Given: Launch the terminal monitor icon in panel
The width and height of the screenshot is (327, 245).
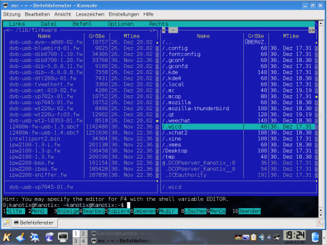Looking at the screenshot, I should pyautogui.click(x=63, y=238).
